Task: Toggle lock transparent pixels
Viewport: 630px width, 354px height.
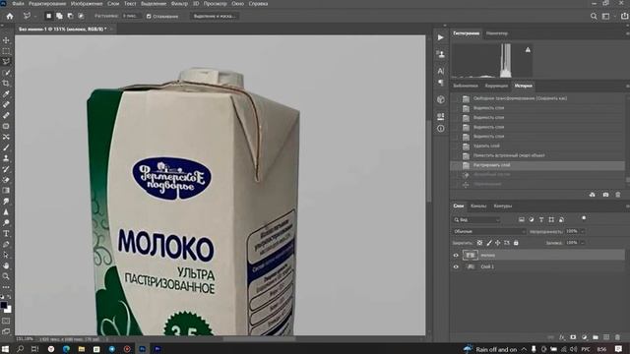Action: point(479,243)
